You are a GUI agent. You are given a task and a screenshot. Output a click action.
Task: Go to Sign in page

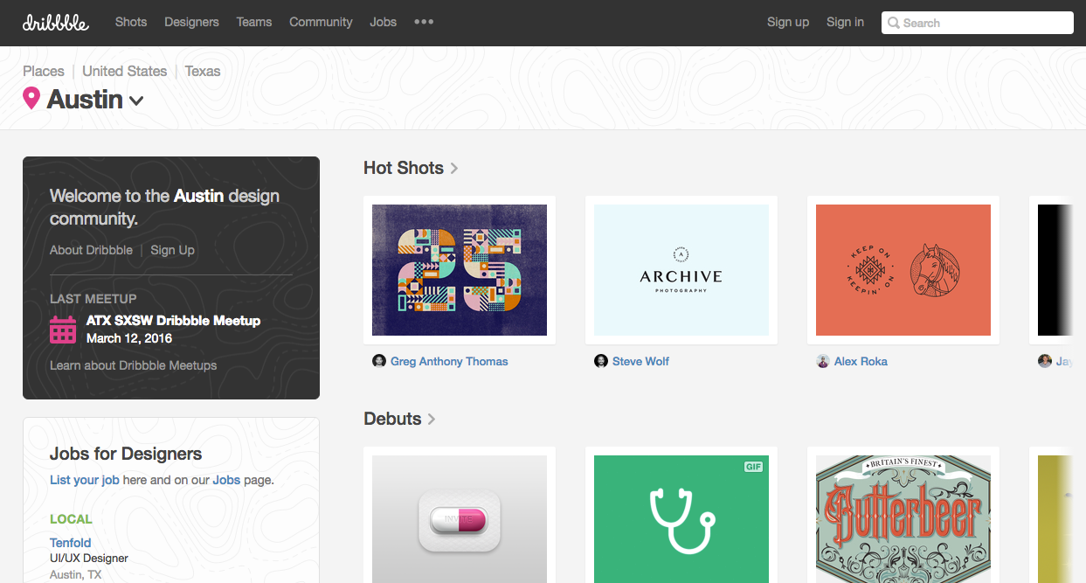845,22
